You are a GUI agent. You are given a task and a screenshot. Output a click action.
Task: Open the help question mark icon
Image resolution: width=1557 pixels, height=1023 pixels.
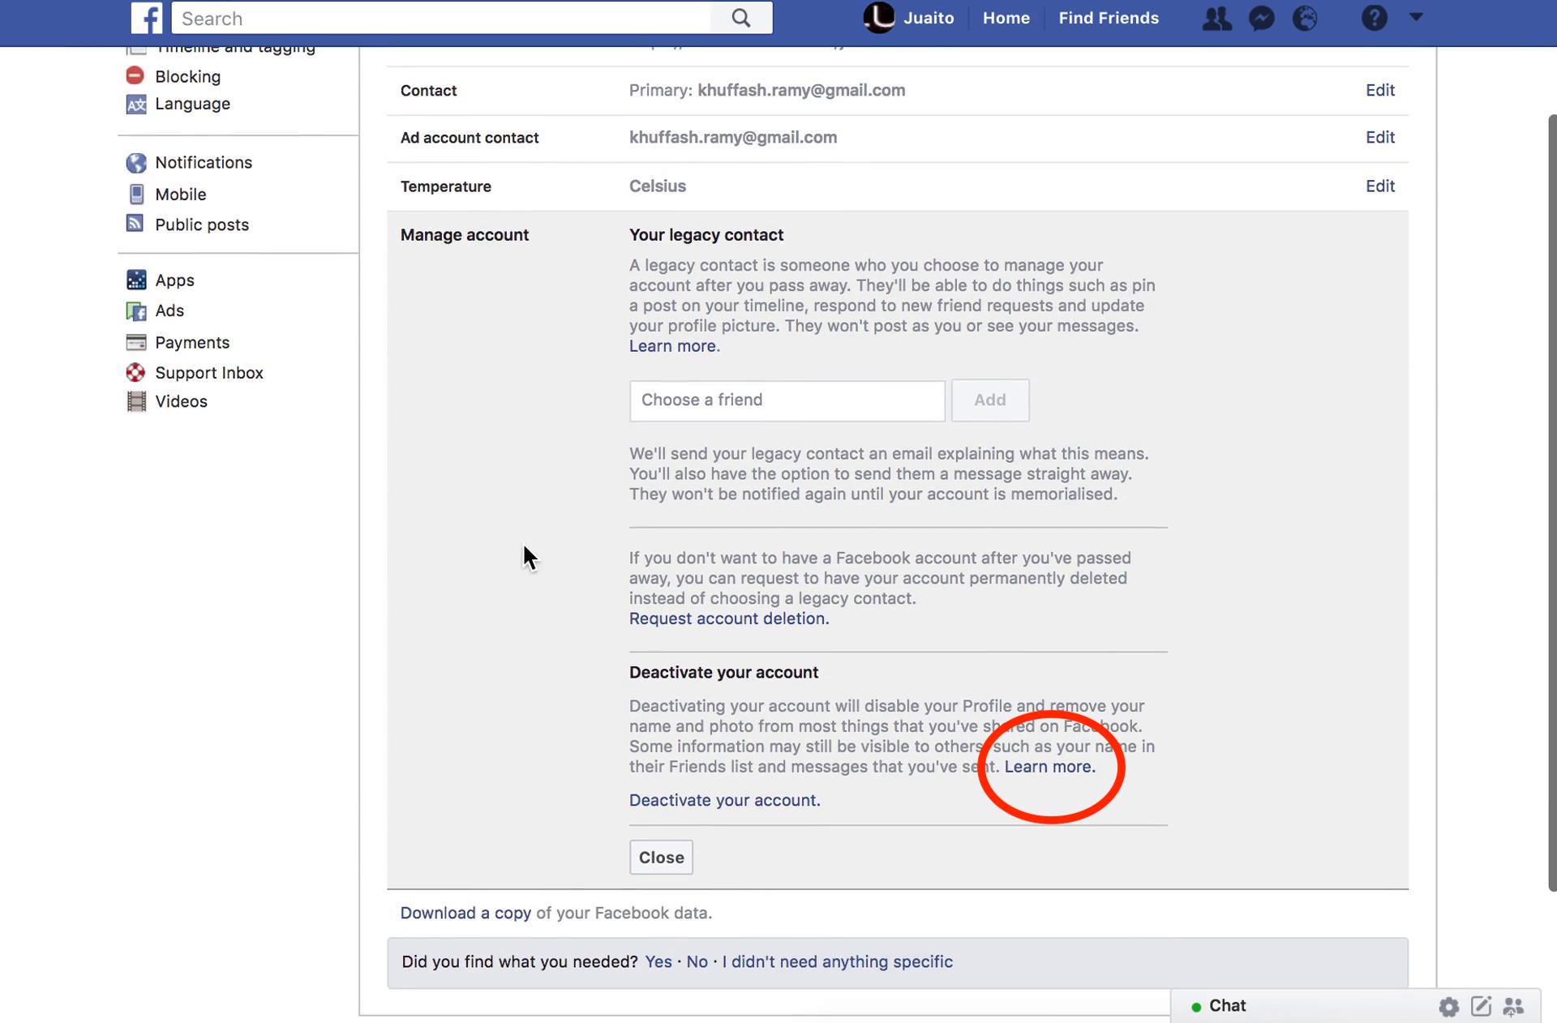[1374, 18]
